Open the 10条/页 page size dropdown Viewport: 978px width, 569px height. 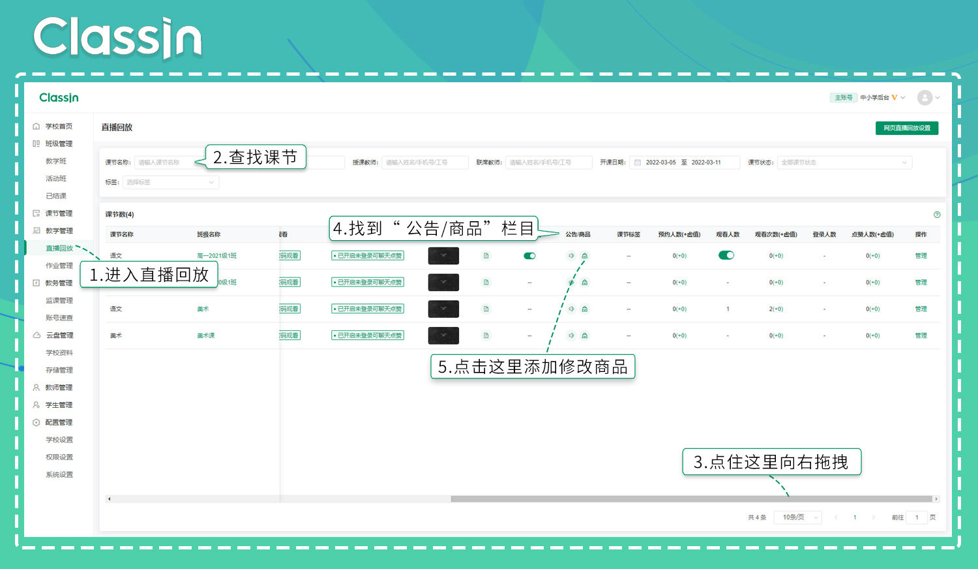coord(797,517)
